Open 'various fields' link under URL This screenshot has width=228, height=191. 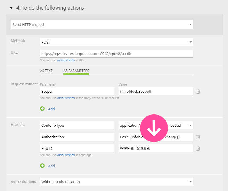point(66,60)
